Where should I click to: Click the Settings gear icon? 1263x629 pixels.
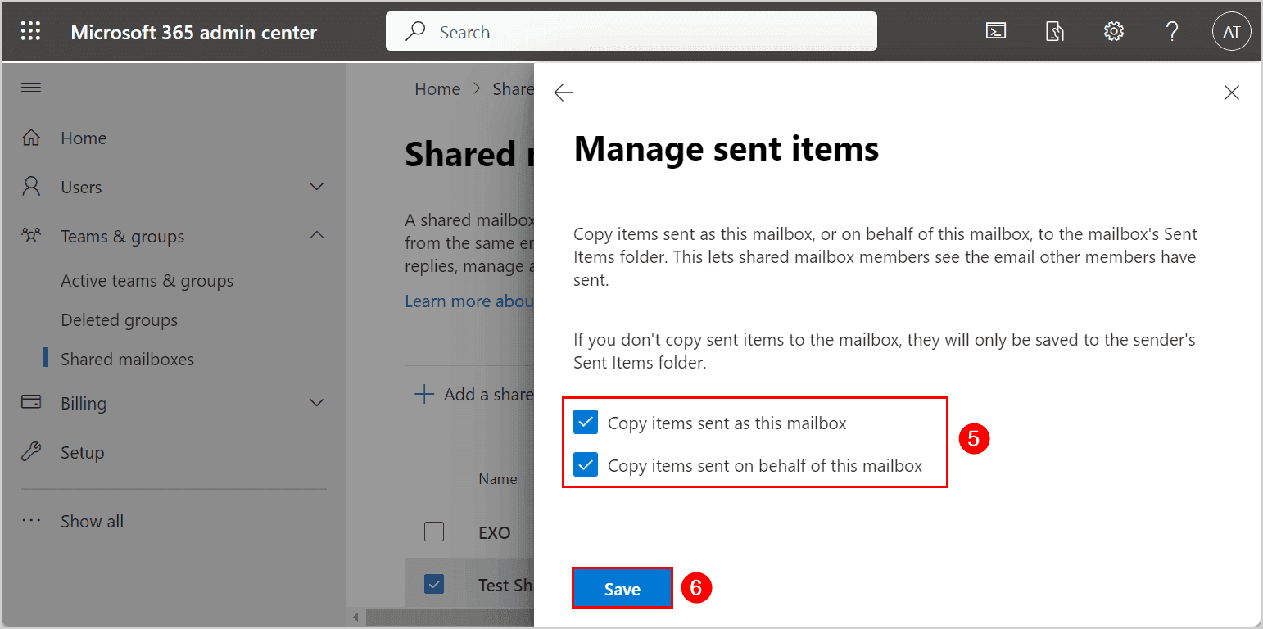coord(1113,32)
